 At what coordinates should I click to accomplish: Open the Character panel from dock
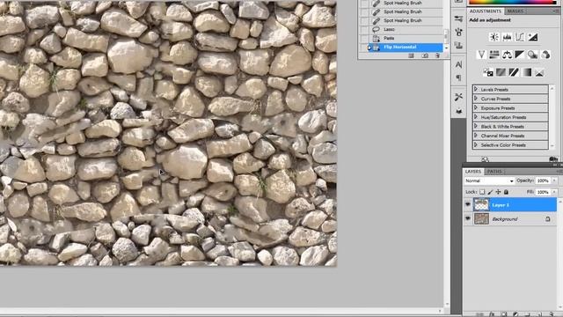pos(458,64)
